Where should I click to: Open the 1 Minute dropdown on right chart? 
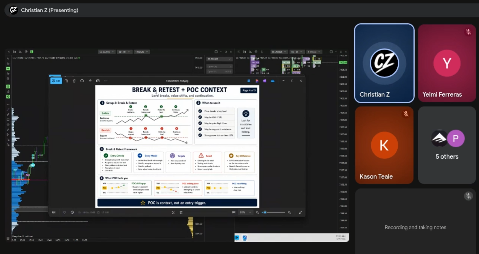tap(314, 52)
